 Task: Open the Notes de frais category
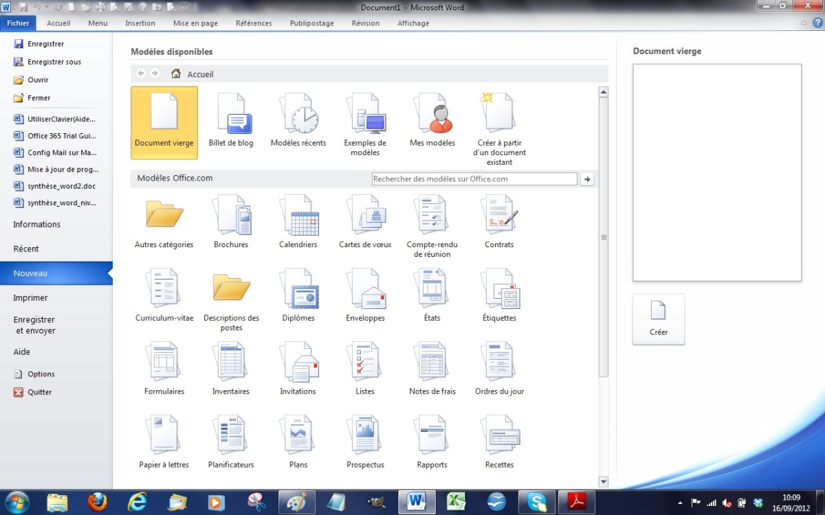point(432,369)
